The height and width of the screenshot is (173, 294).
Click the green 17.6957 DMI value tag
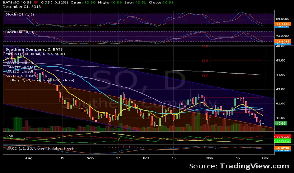283,141
